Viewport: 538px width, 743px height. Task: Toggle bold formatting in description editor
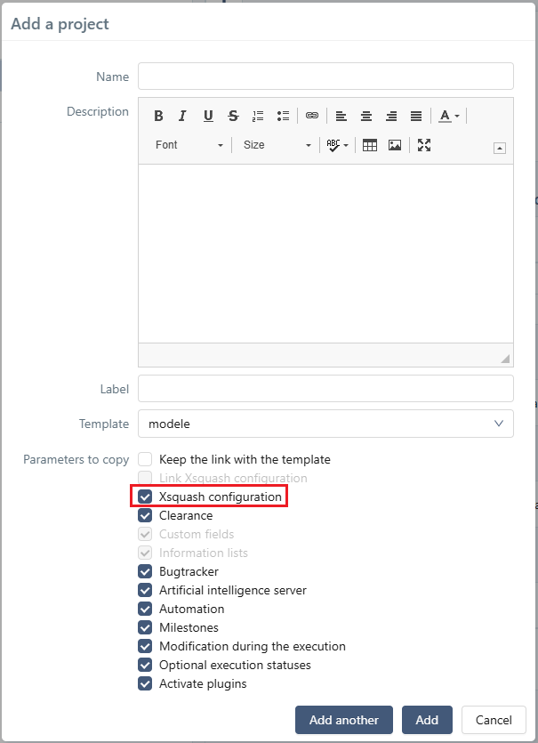(158, 116)
